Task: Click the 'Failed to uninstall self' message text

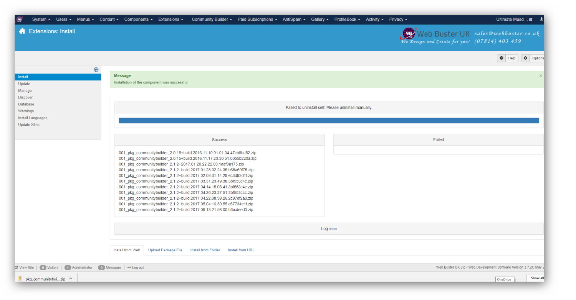Action: point(329,108)
